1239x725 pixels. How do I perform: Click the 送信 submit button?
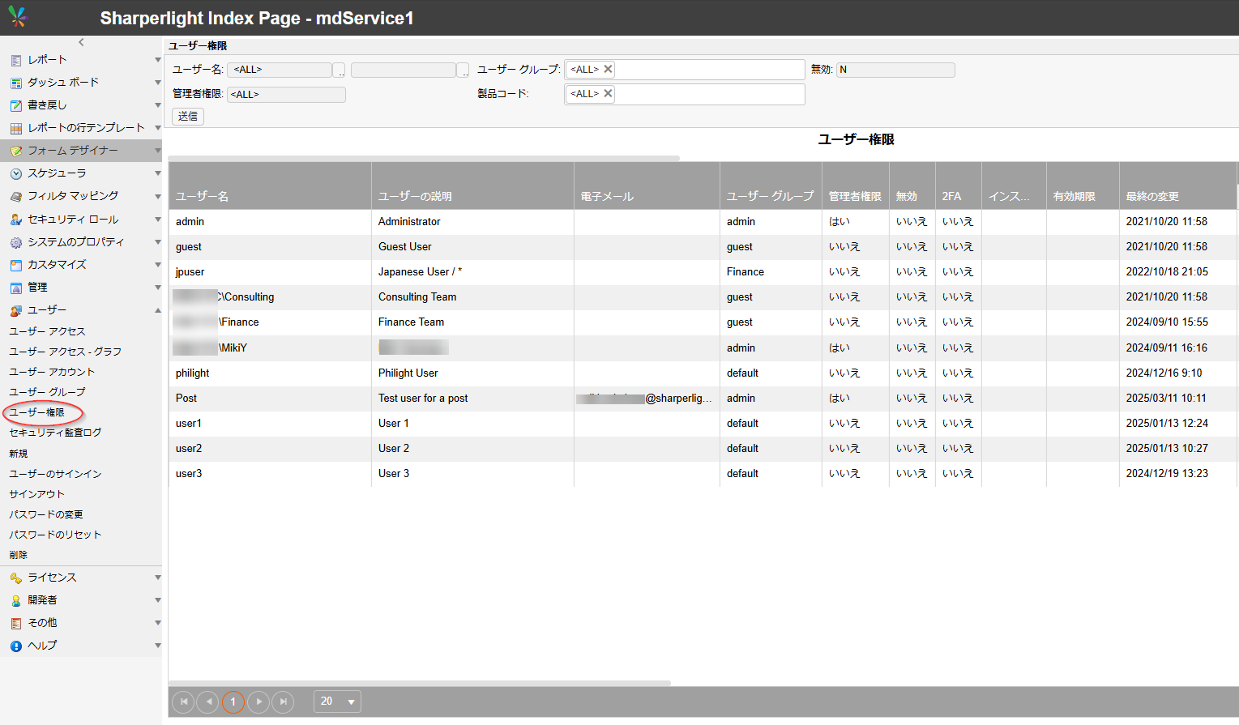coord(188,117)
